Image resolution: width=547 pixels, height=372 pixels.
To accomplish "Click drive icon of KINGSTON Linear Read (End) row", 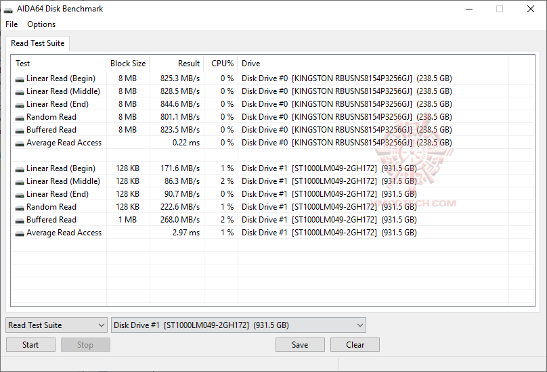I will 20,105.
